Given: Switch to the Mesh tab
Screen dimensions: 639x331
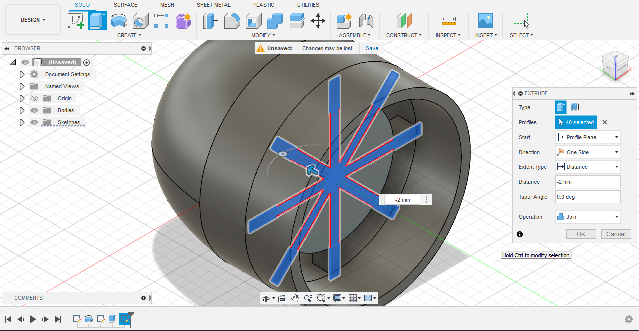Looking at the screenshot, I should coord(167,5).
